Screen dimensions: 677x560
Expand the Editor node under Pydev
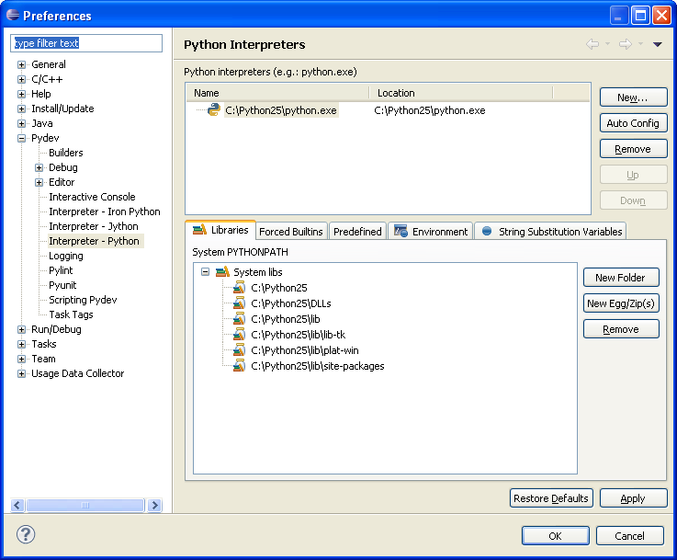pos(39,182)
